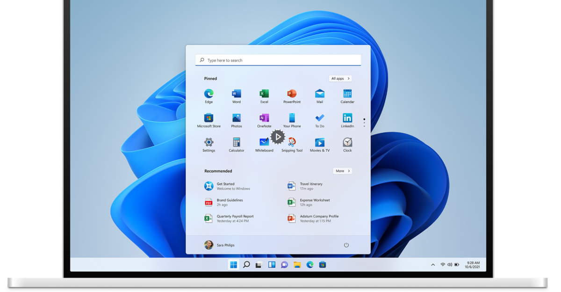Launch the Whiteboard app
The image size is (561, 292).
pos(264,145)
